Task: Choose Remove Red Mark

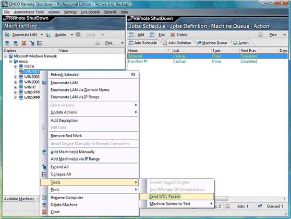Action: (x=89, y=136)
